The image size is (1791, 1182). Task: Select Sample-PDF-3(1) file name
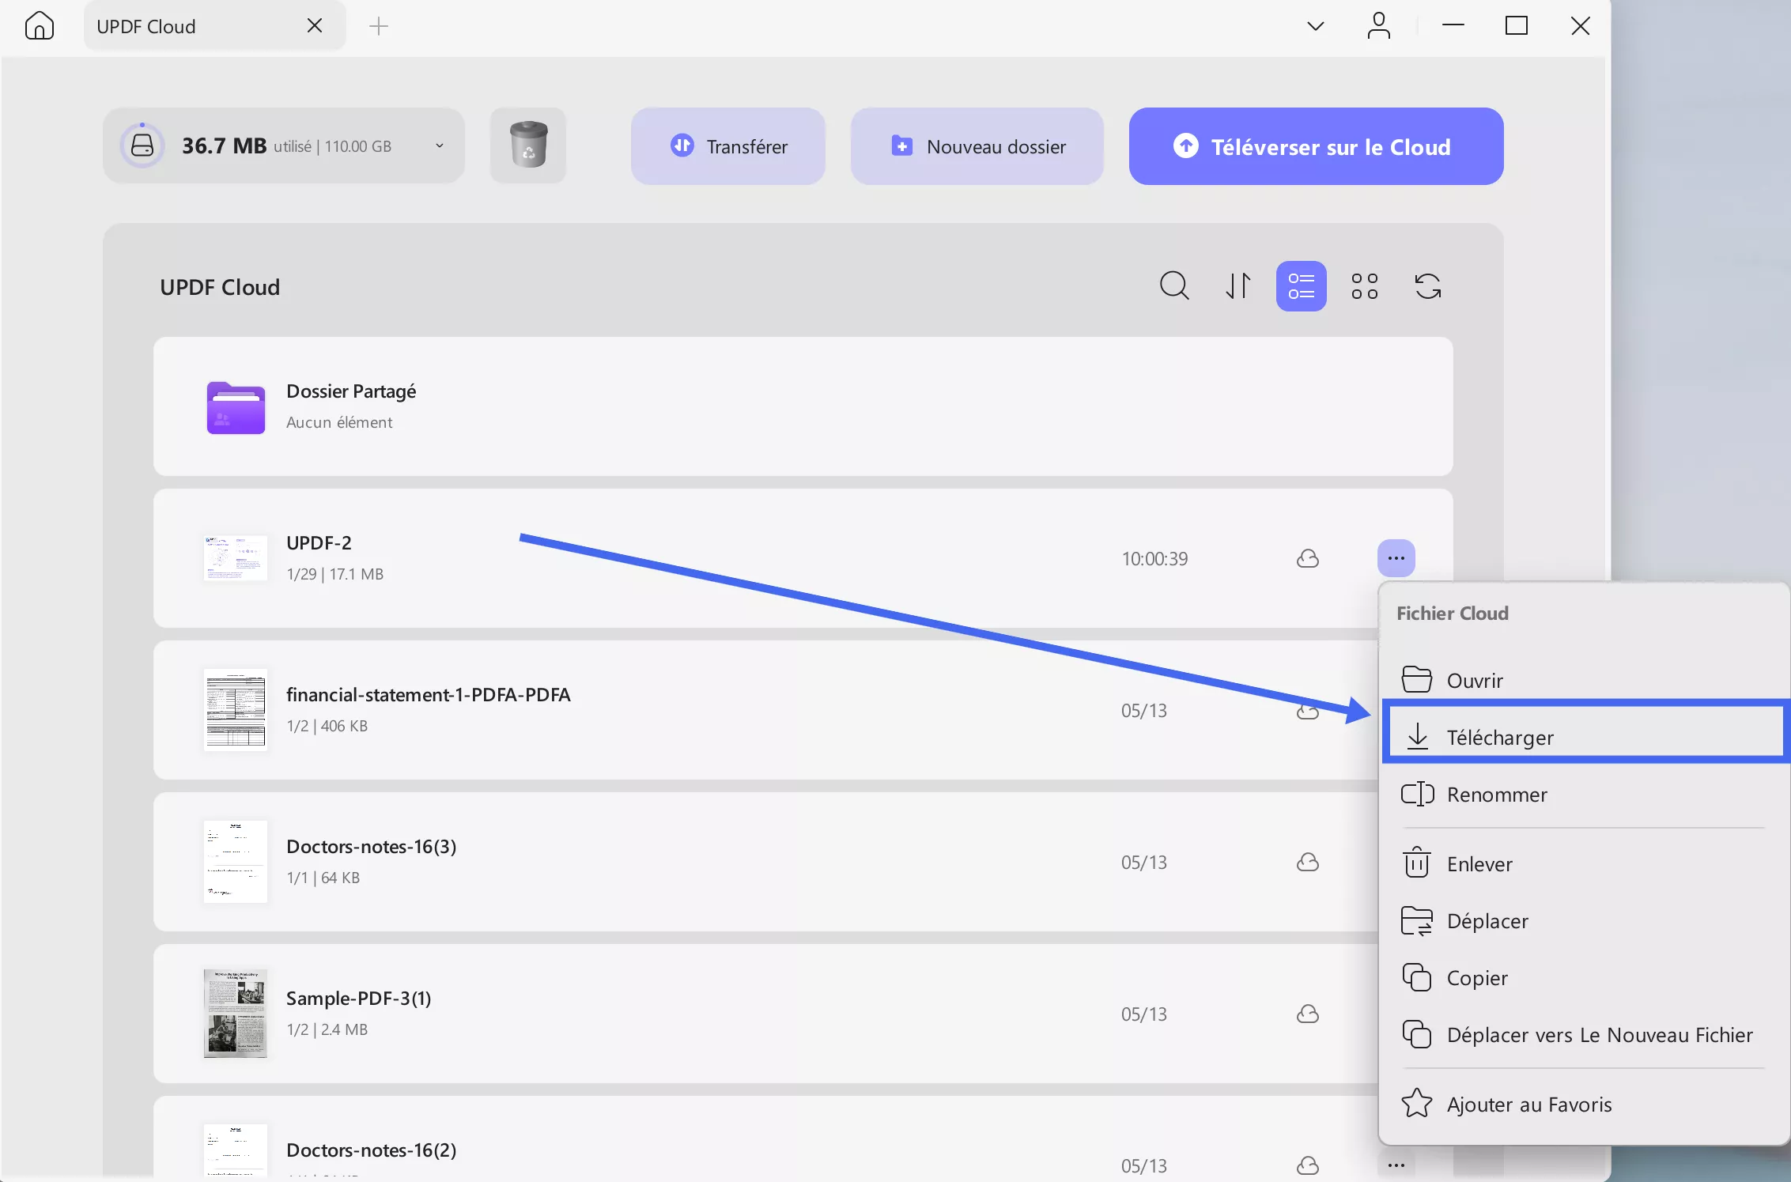(x=359, y=999)
